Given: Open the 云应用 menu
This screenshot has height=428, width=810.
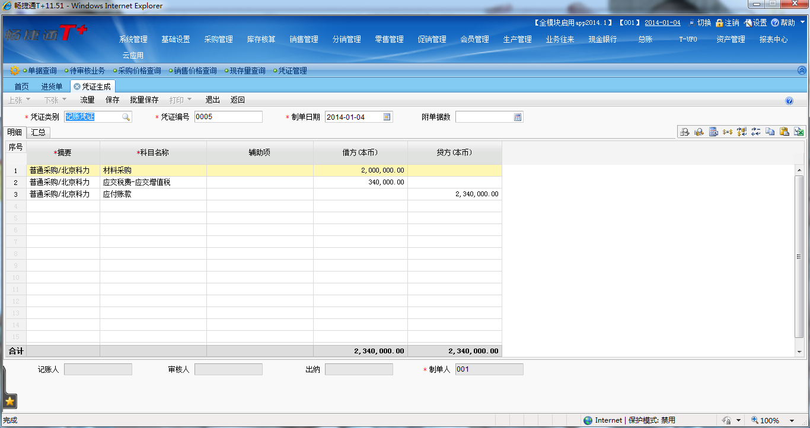Looking at the screenshot, I should tap(133, 56).
